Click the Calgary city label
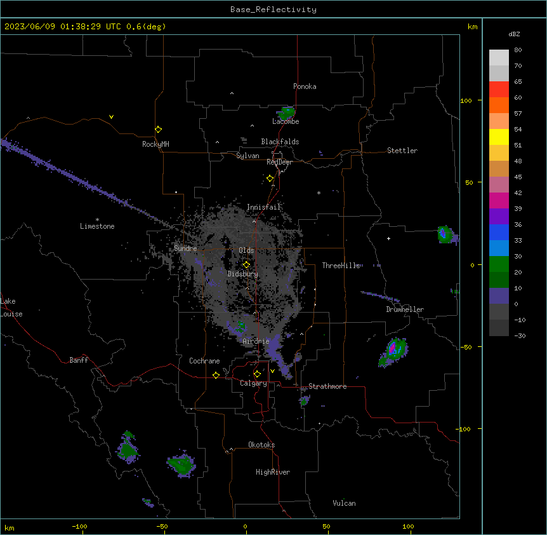The image size is (547, 535). click(254, 383)
